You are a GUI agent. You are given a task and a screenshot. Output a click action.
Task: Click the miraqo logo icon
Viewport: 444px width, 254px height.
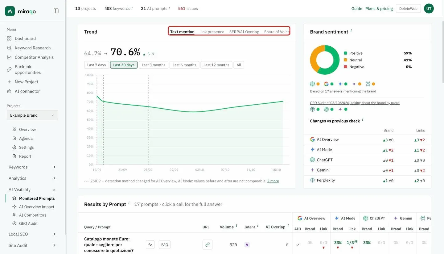click(10, 11)
